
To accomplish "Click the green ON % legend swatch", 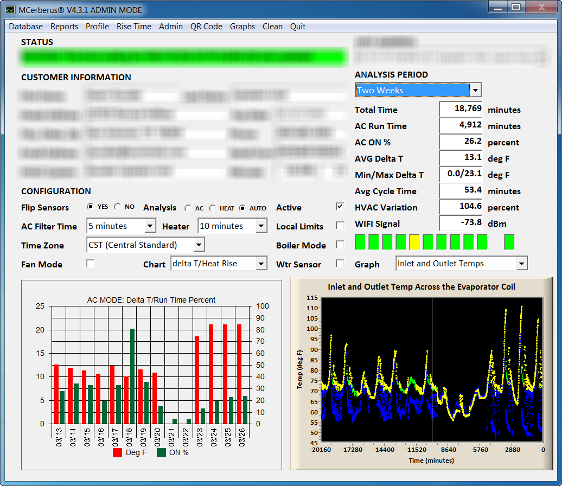I will point(162,453).
